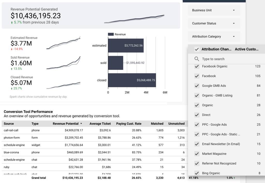Click the Estimated Revenue sparkline chart
265x183 pixels.
[x=63, y=43]
